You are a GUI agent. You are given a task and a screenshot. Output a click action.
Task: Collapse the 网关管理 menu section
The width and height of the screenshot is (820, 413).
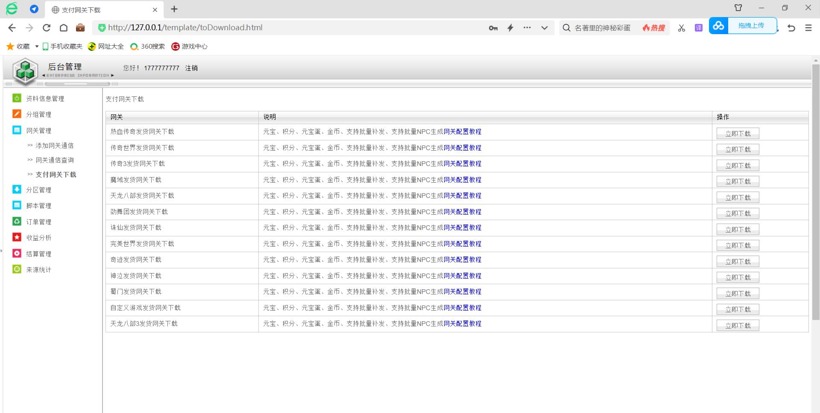click(38, 131)
